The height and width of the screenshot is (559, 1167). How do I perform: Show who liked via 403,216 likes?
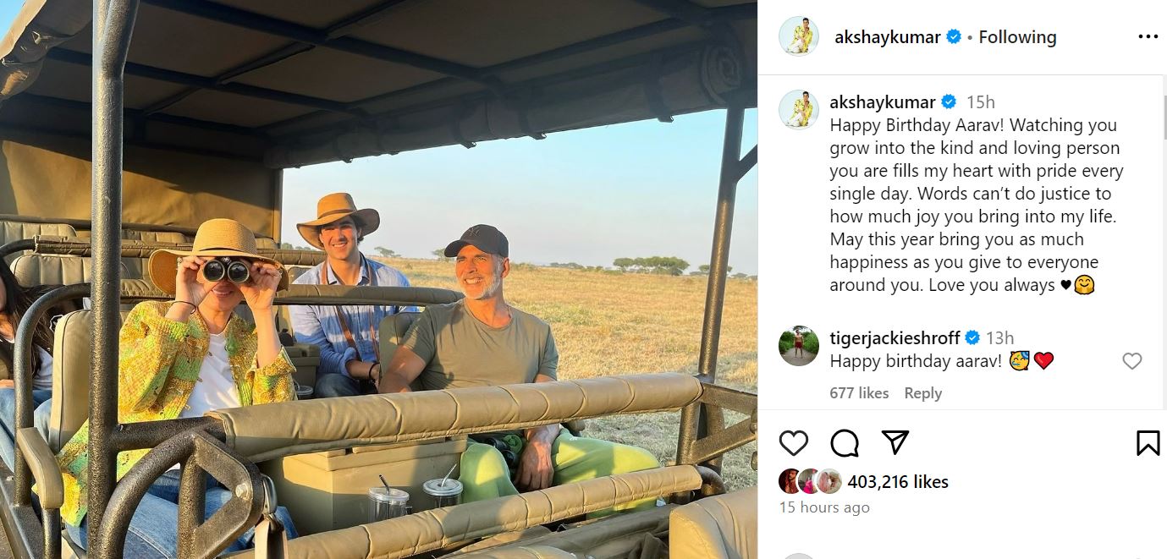point(897,482)
